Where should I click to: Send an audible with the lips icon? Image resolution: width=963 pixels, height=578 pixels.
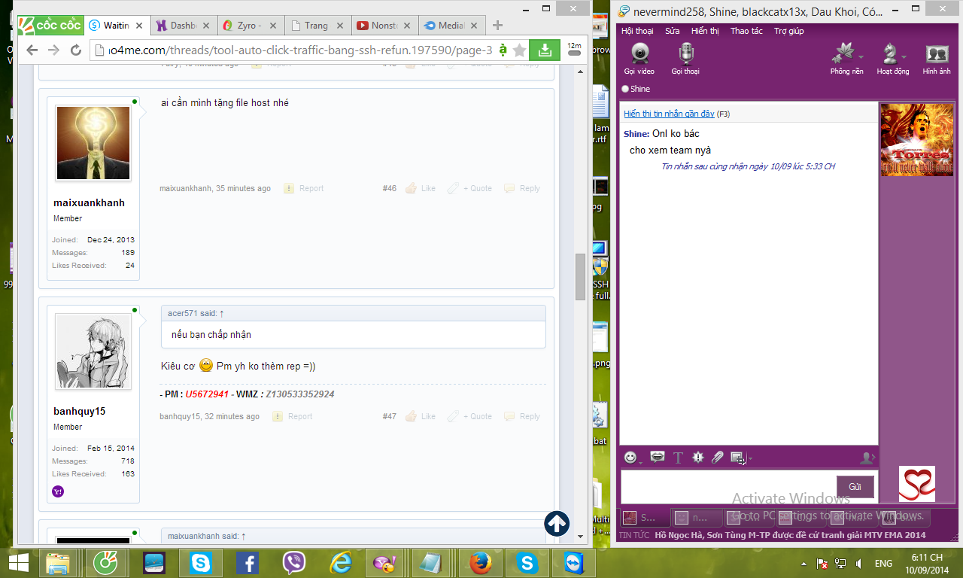(x=657, y=457)
